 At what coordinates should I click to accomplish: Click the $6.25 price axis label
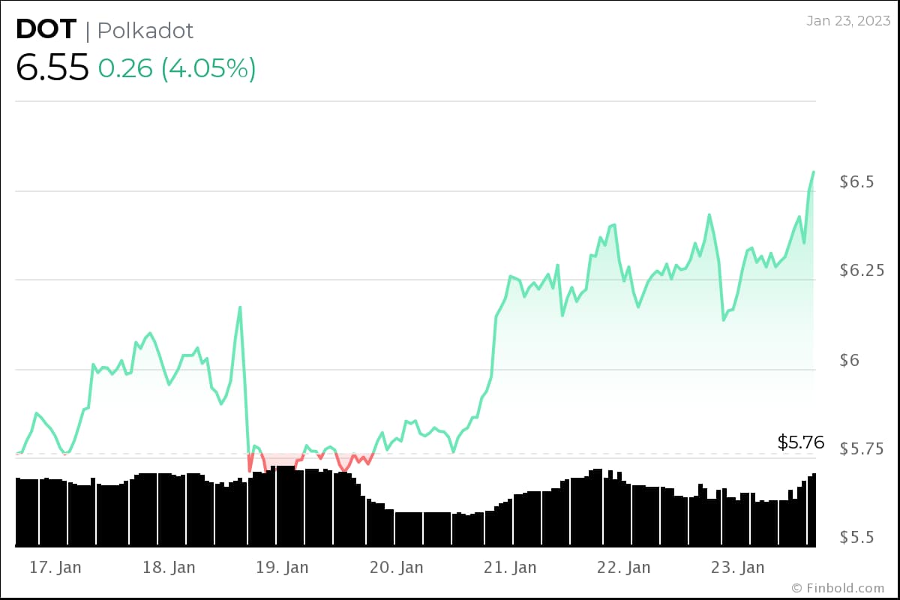pyautogui.click(x=861, y=270)
